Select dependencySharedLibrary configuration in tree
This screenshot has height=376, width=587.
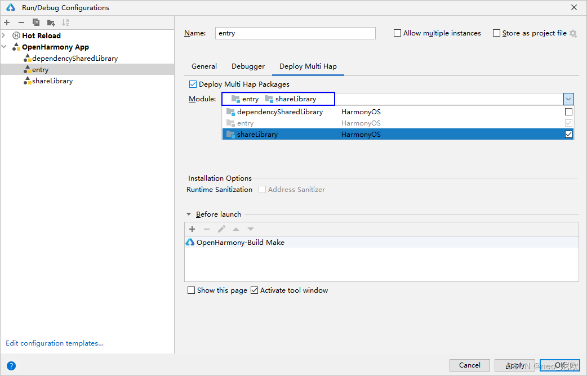(75, 59)
